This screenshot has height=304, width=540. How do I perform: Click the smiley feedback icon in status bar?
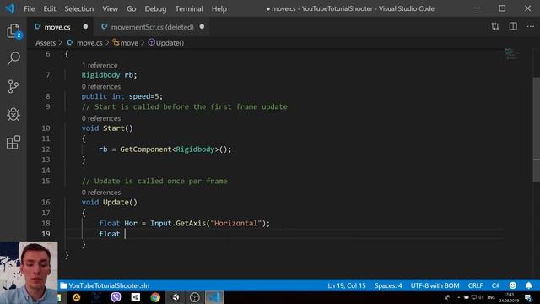pyautogui.click(x=513, y=285)
